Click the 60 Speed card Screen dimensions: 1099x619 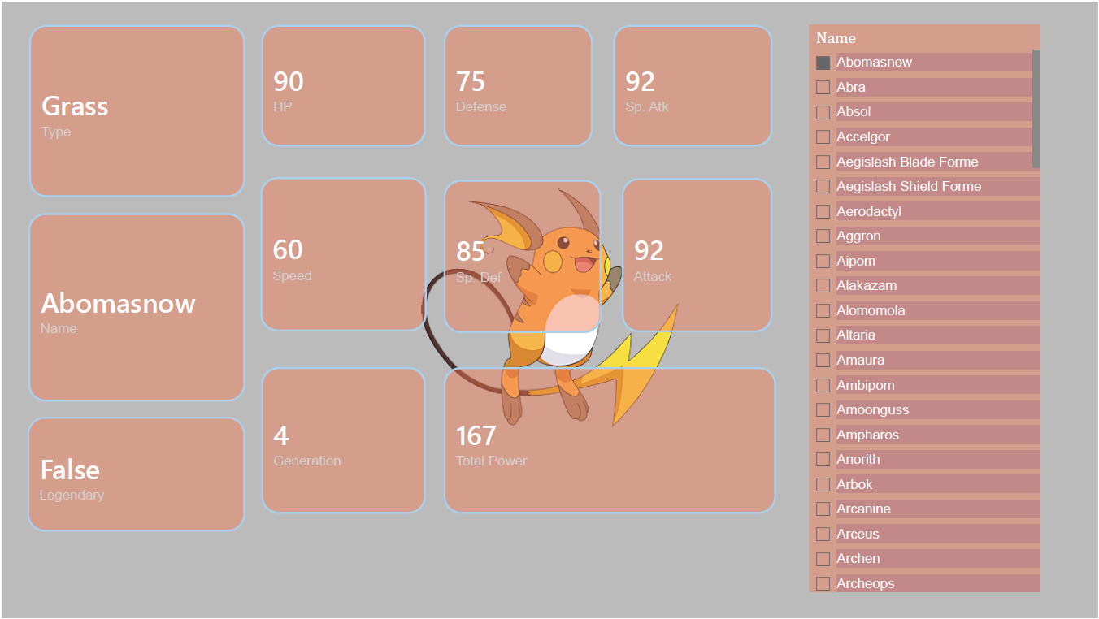tap(344, 254)
